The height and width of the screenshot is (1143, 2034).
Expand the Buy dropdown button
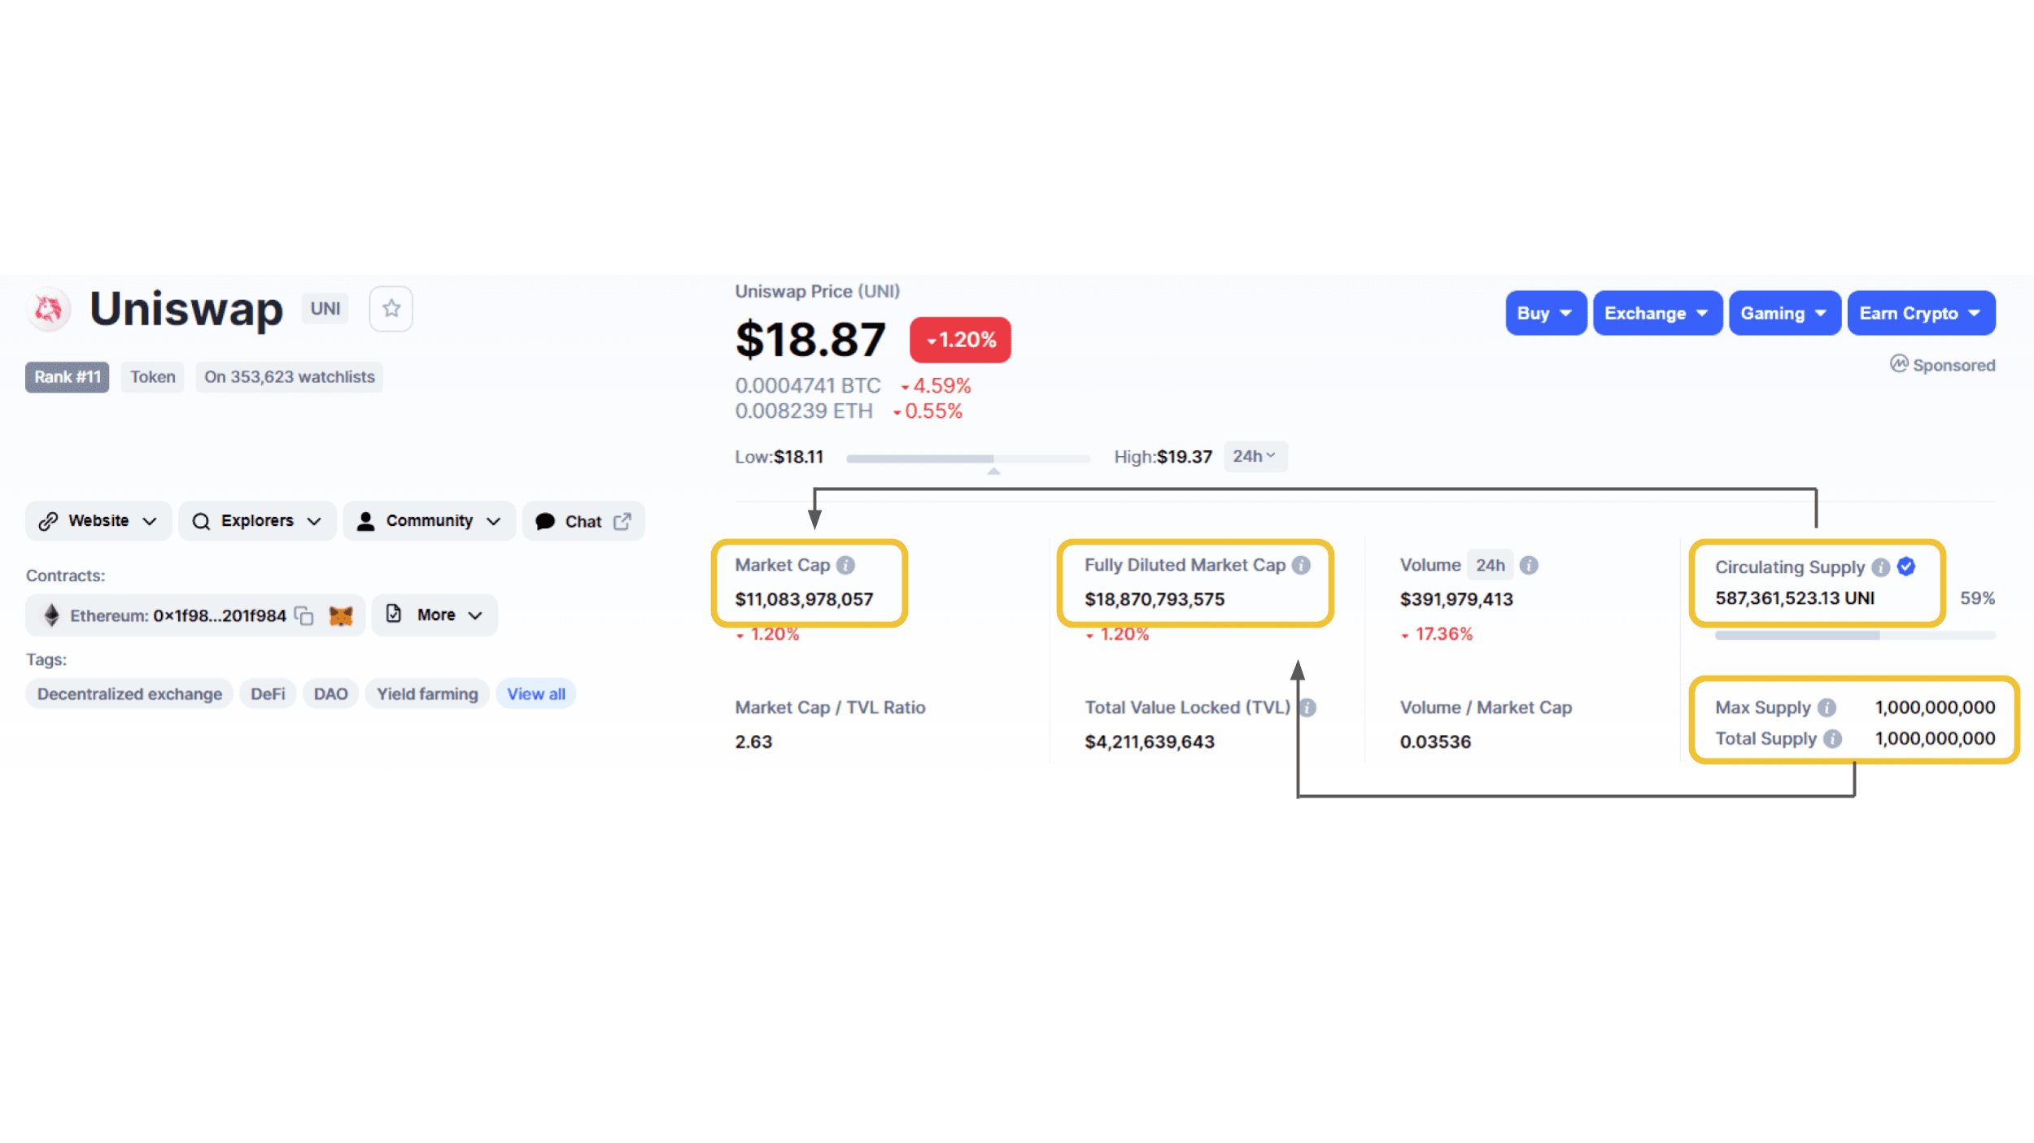click(x=1543, y=313)
